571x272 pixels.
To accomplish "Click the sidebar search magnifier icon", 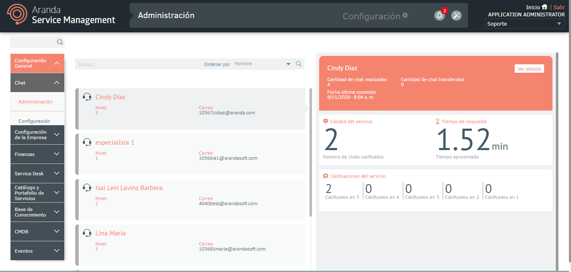I will coord(60,42).
